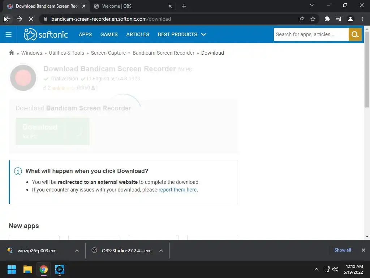This screenshot has width=370, height=278.
Task: Go forward using browser forward arrow
Action: tap(20, 19)
